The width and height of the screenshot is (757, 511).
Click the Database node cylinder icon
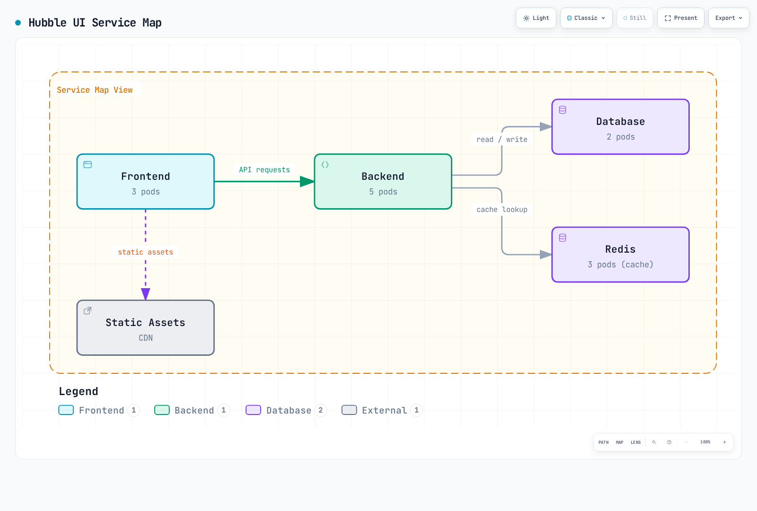[x=563, y=110]
